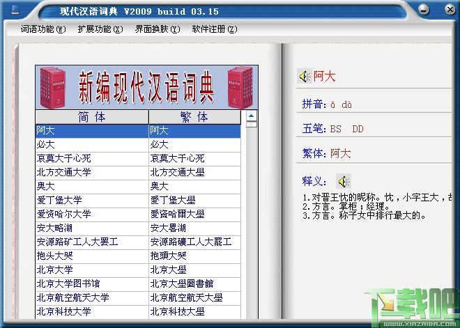
Task: Click definition line 1 about 晋王忱
Action: click(377, 198)
